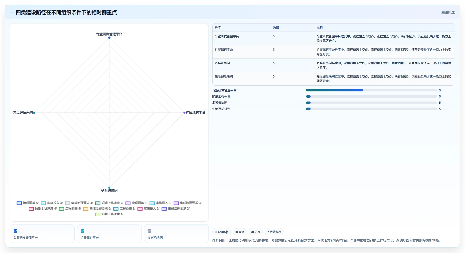Click the radar point at 先治理后采购
The width and height of the screenshot is (465, 253).
tap(34, 113)
